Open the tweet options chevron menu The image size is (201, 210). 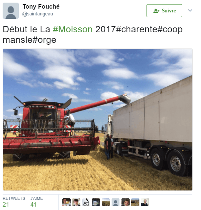(190, 11)
